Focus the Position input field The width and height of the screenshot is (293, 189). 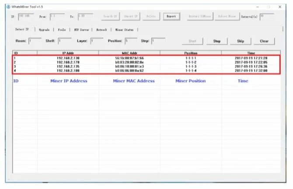point(131,41)
